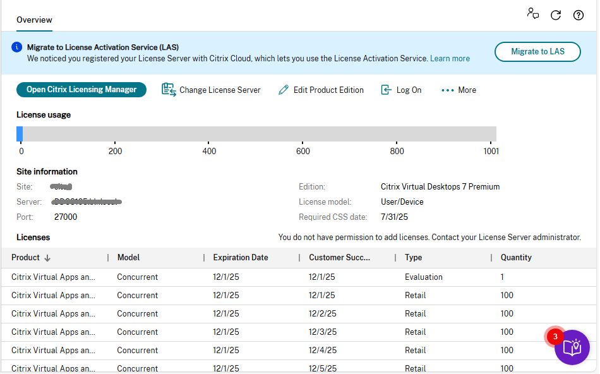Click the Customer Succ... column header
The width and height of the screenshot is (600, 374).
(339, 258)
